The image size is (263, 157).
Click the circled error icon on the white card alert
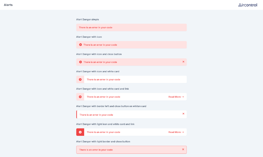point(80,79)
